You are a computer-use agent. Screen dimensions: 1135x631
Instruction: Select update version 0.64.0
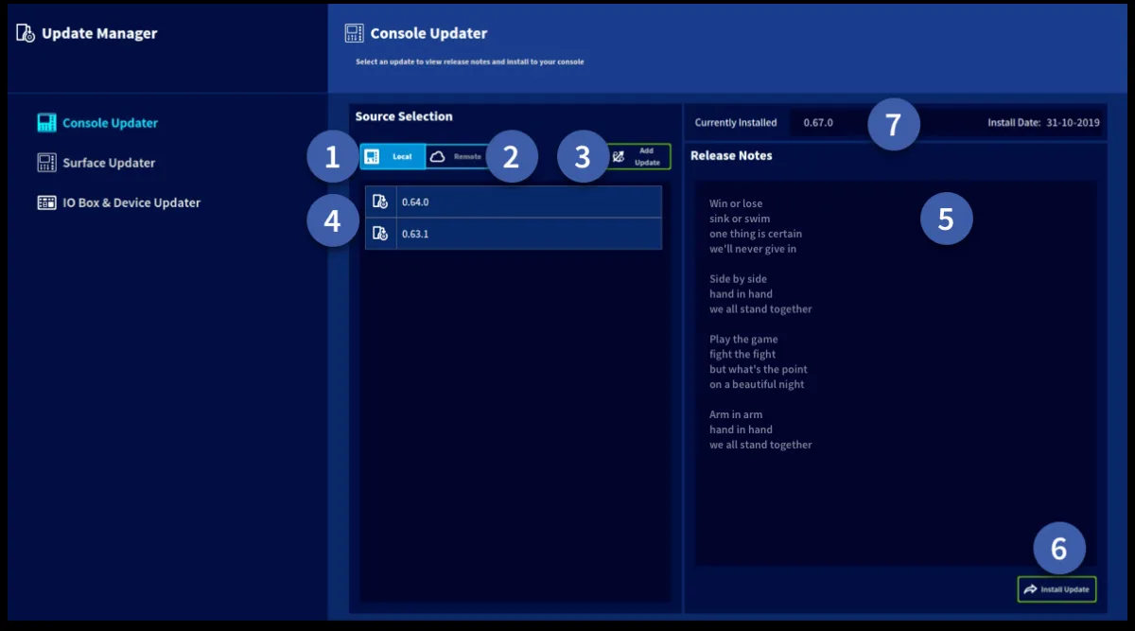[x=514, y=202]
